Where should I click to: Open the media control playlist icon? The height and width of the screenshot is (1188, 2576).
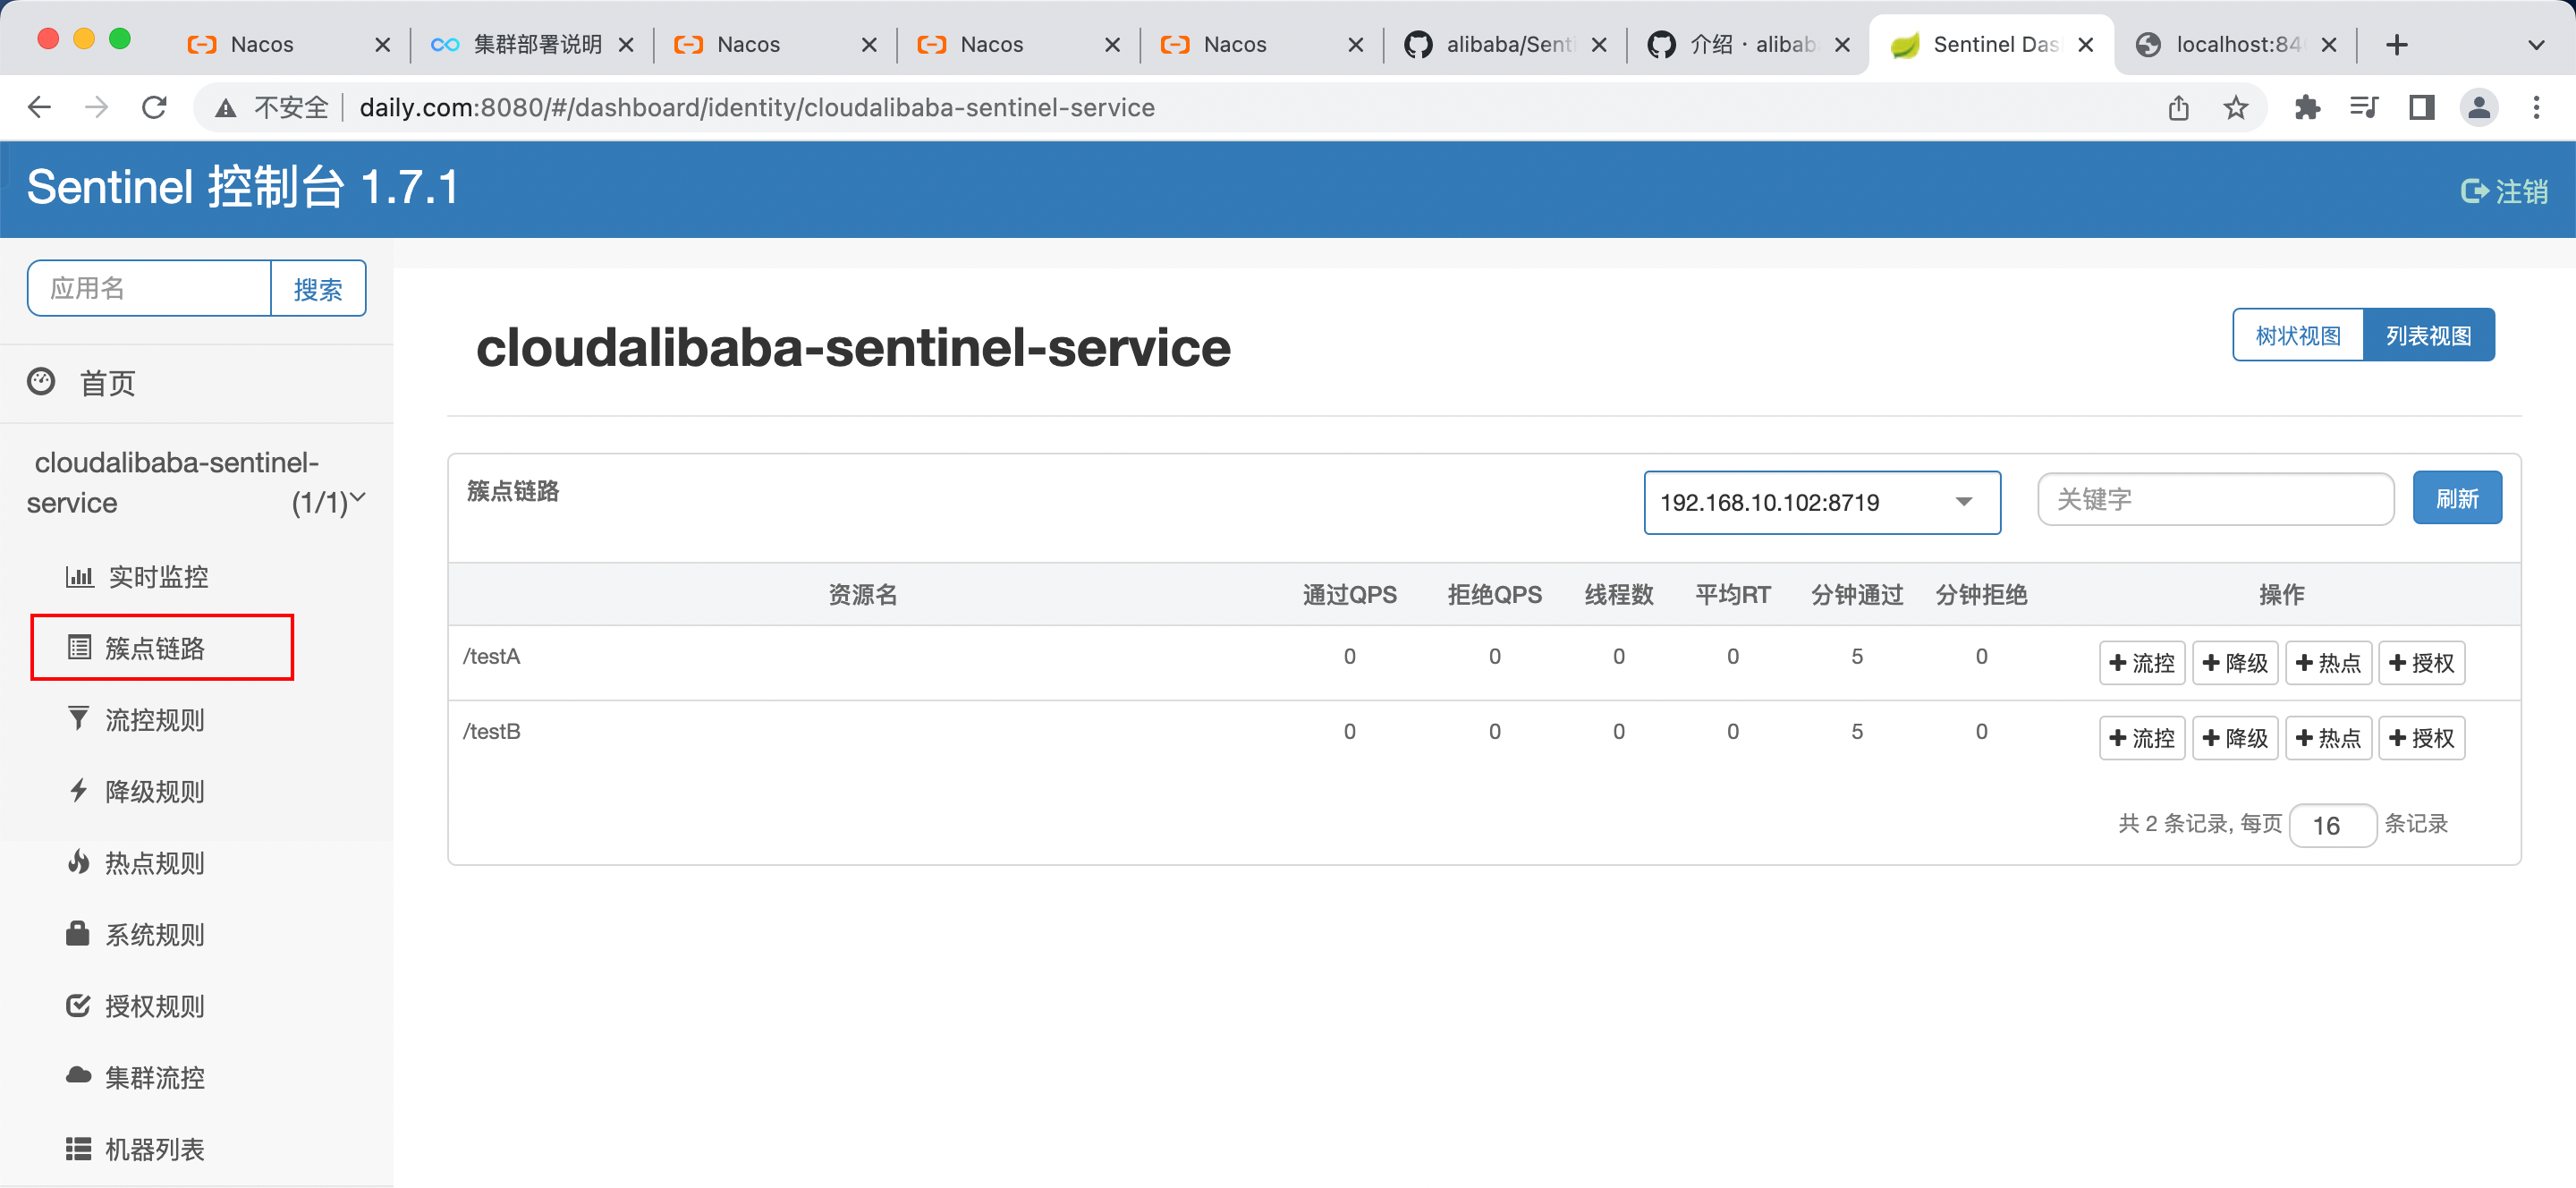2364,107
